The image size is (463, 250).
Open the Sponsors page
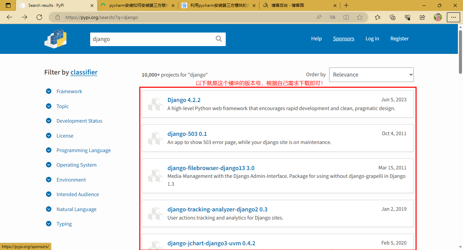point(344,39)
